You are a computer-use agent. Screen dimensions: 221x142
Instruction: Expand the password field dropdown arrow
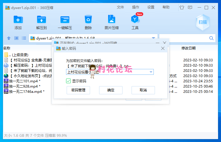coord(151,72)
